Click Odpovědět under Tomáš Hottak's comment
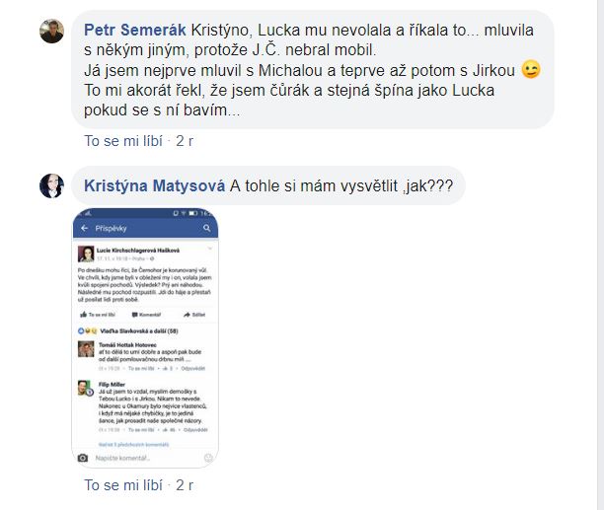This screenshot has height=510, width=604. (193, 368)
